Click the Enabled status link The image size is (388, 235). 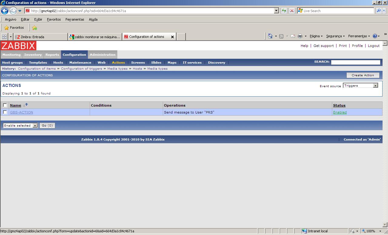click(340, 112)
